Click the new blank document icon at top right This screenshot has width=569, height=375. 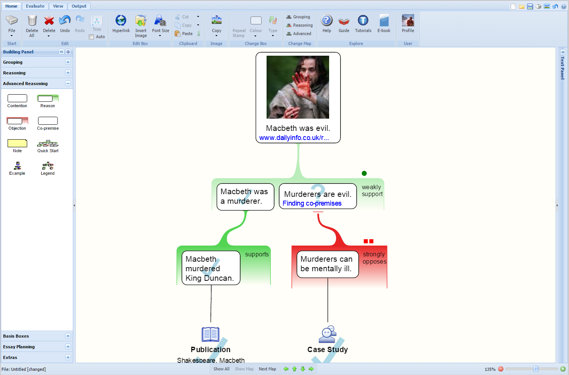click(513, 6)
